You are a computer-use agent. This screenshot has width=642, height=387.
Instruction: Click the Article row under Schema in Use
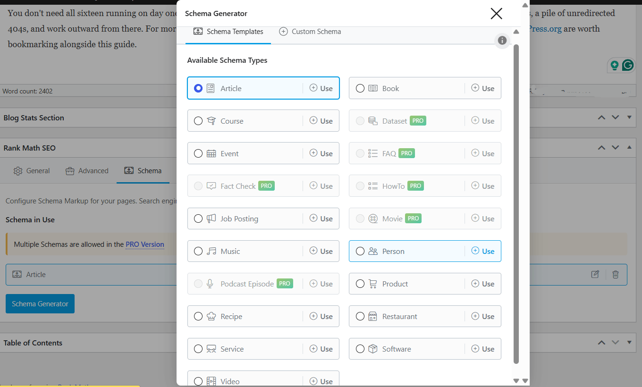[x=316, y=274]
